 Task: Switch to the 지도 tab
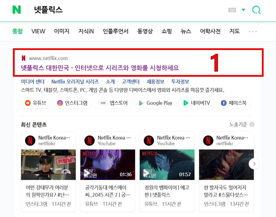pyautogui.click(x=235, y=31)
